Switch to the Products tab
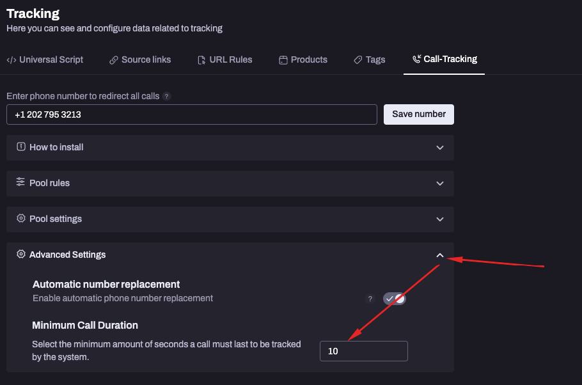 tap(303, 59)
